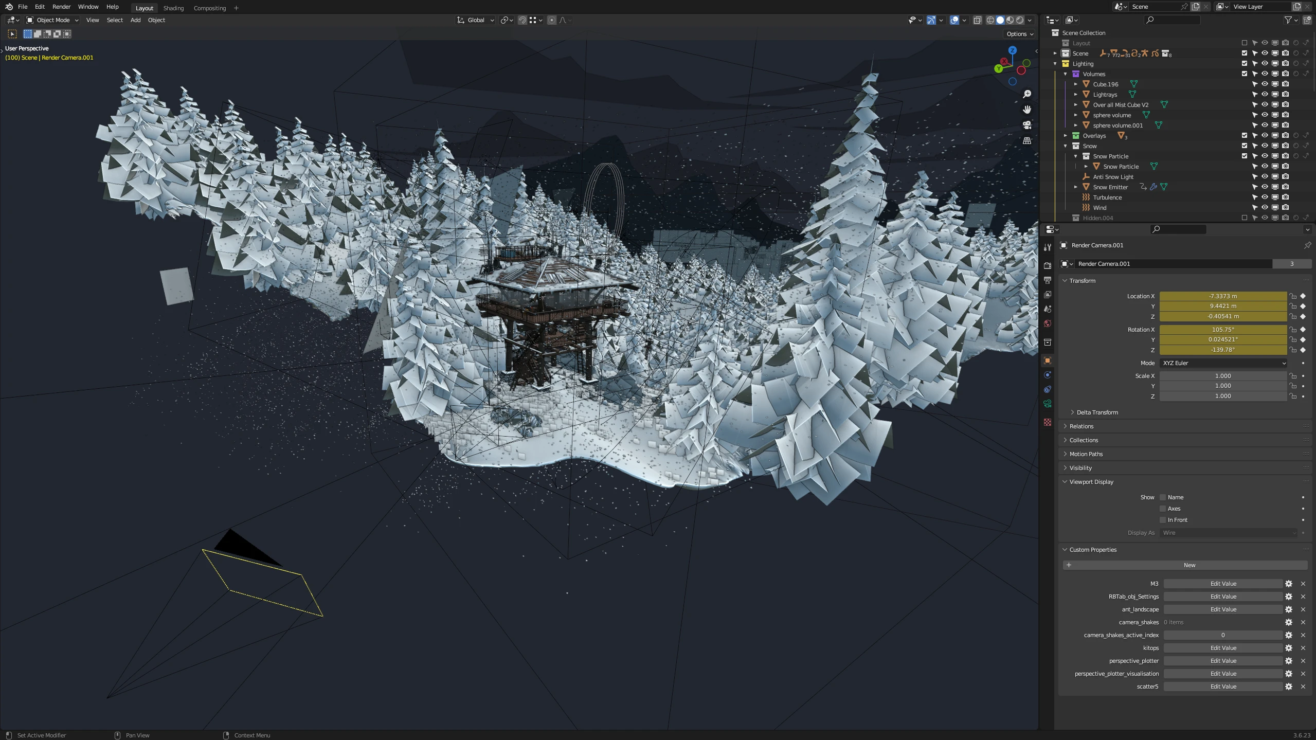The height and width of the screenshot is (740, 1316).
Task: Switch to orthographic grid view icon
Action: tap(1027, 140)
